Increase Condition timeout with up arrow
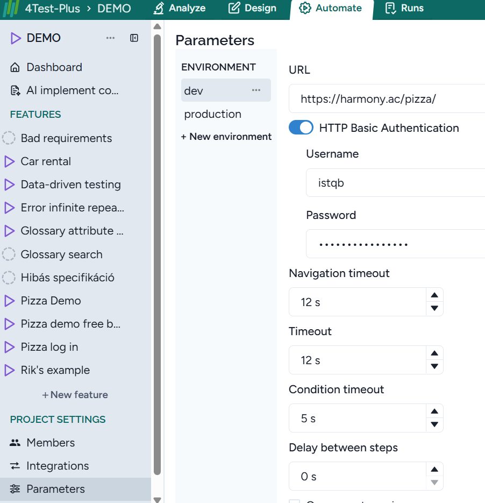The image size is (485, 503). [x=434, y=412]
